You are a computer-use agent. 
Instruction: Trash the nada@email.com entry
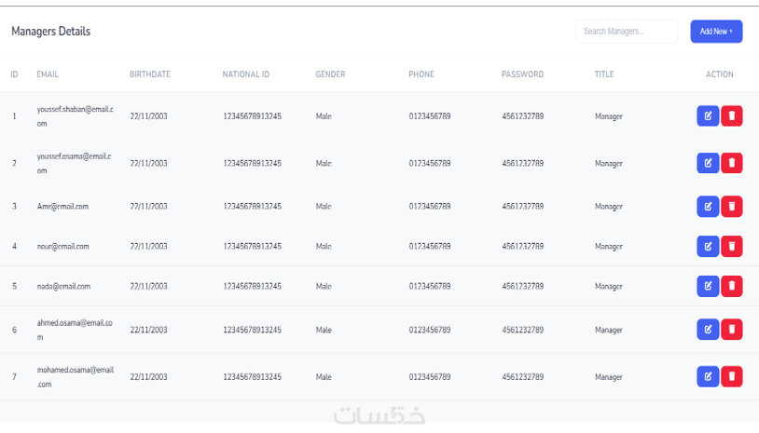[732, 286]
